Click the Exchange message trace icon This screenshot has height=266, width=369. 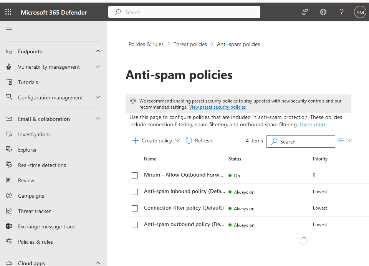[9, 226]
